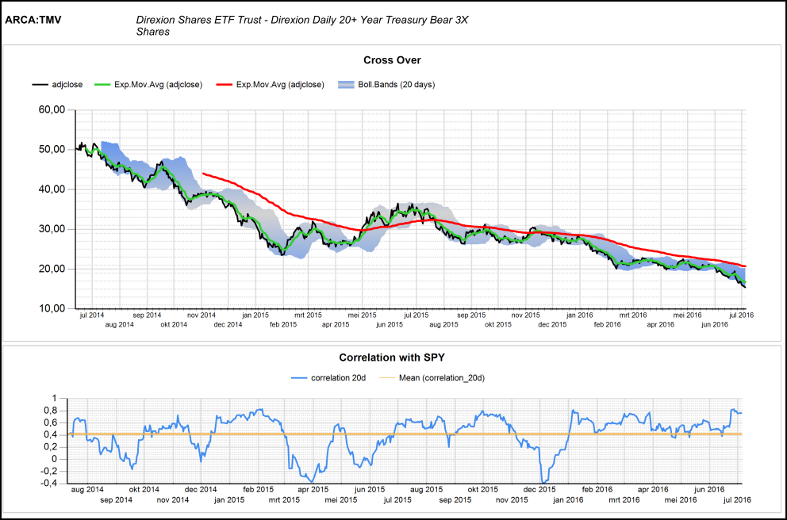787x520 pixels.
Task: Toggle the Boll.Bands (20 days) legend label
Action: click(x=396, y=85)
